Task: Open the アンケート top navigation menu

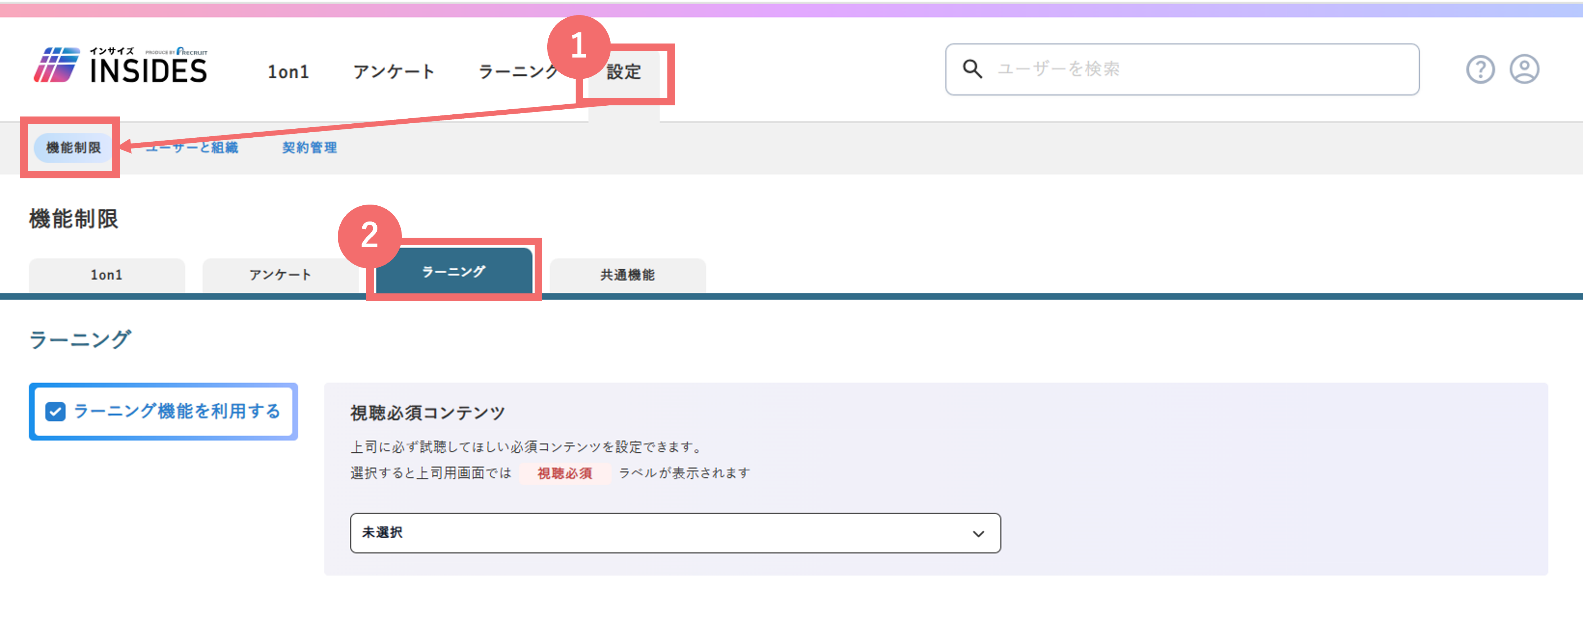Action: (393, 72)
